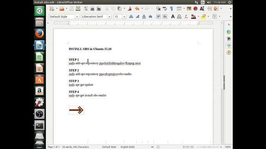Open the Paste options dropdown arrow
Viewport: 266px width, 149px height.
(124, 8)
